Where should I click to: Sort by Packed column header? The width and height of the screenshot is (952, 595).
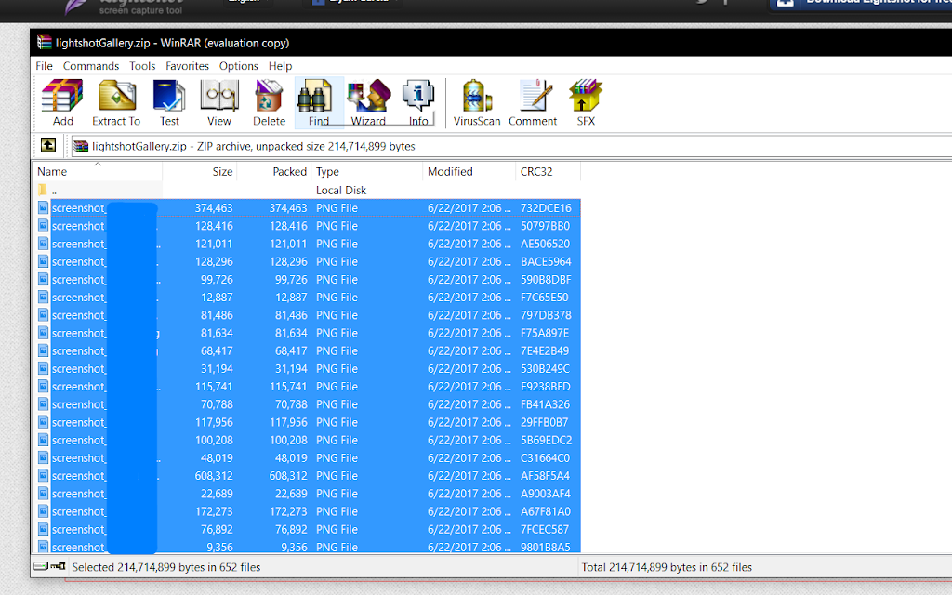(x=274, y=172)
